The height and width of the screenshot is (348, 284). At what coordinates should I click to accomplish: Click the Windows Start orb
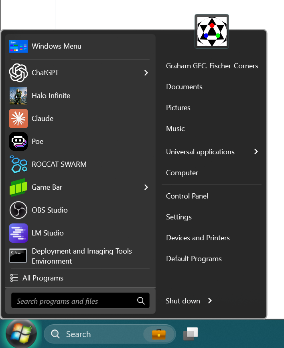click(21, 334)
